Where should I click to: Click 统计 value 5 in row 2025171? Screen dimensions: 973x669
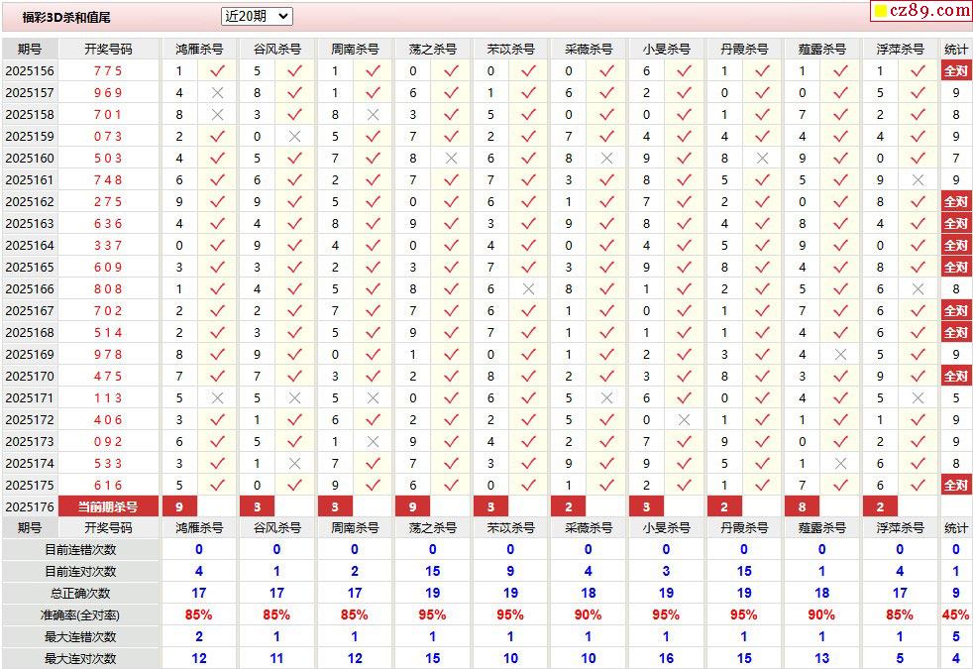pos(955,398)
